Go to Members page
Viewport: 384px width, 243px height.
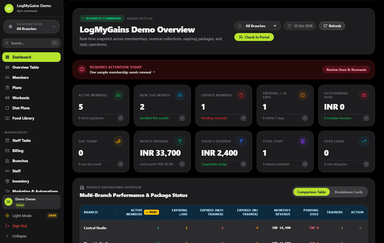tap(32, 77)
